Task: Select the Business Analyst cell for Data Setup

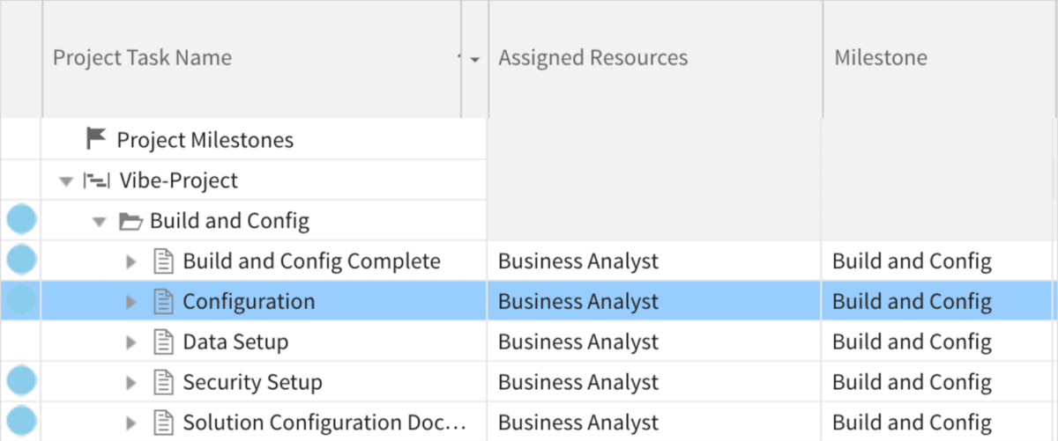Action: click(x=577, y=342)
